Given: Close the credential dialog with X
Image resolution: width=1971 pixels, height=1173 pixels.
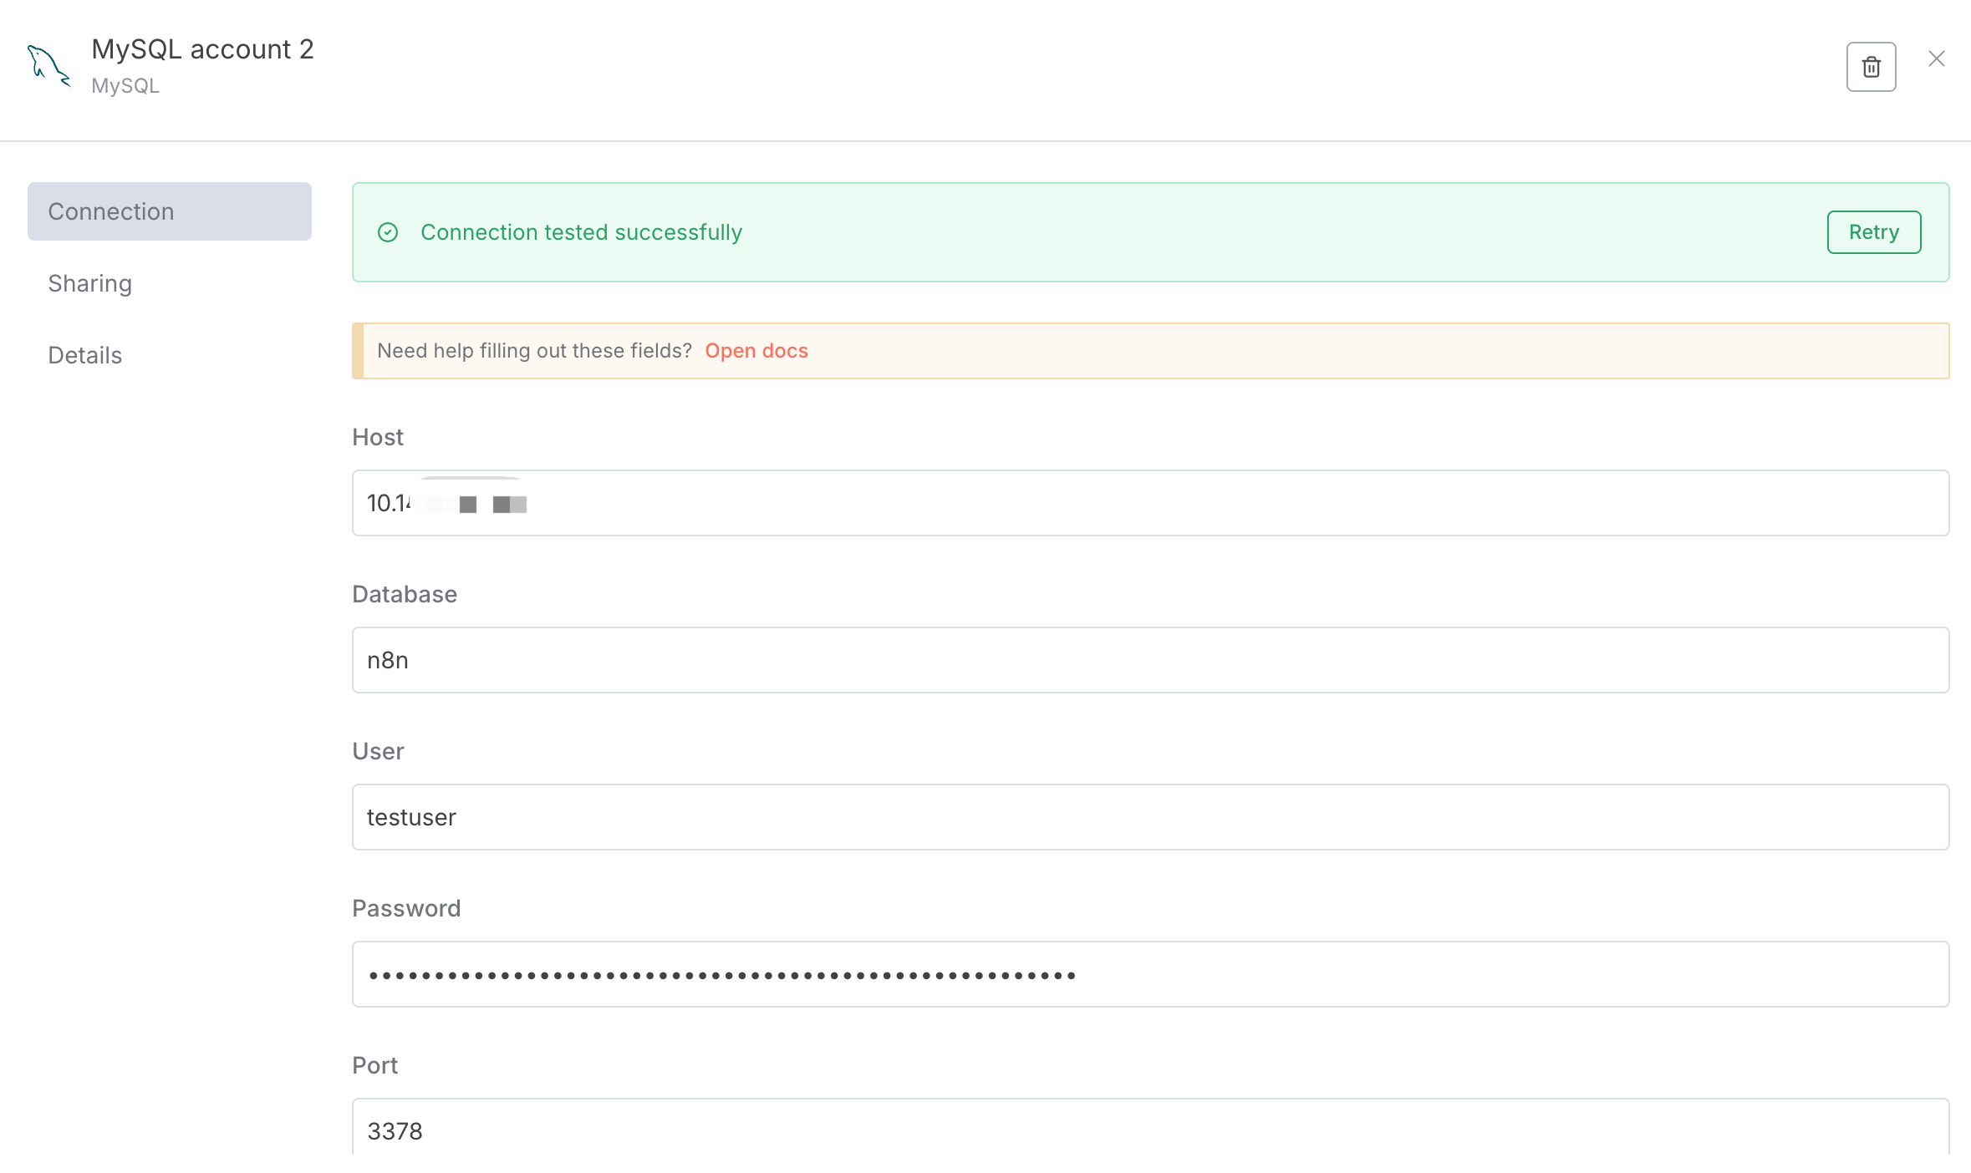Looking at the screenshot, I should 1936,58.
